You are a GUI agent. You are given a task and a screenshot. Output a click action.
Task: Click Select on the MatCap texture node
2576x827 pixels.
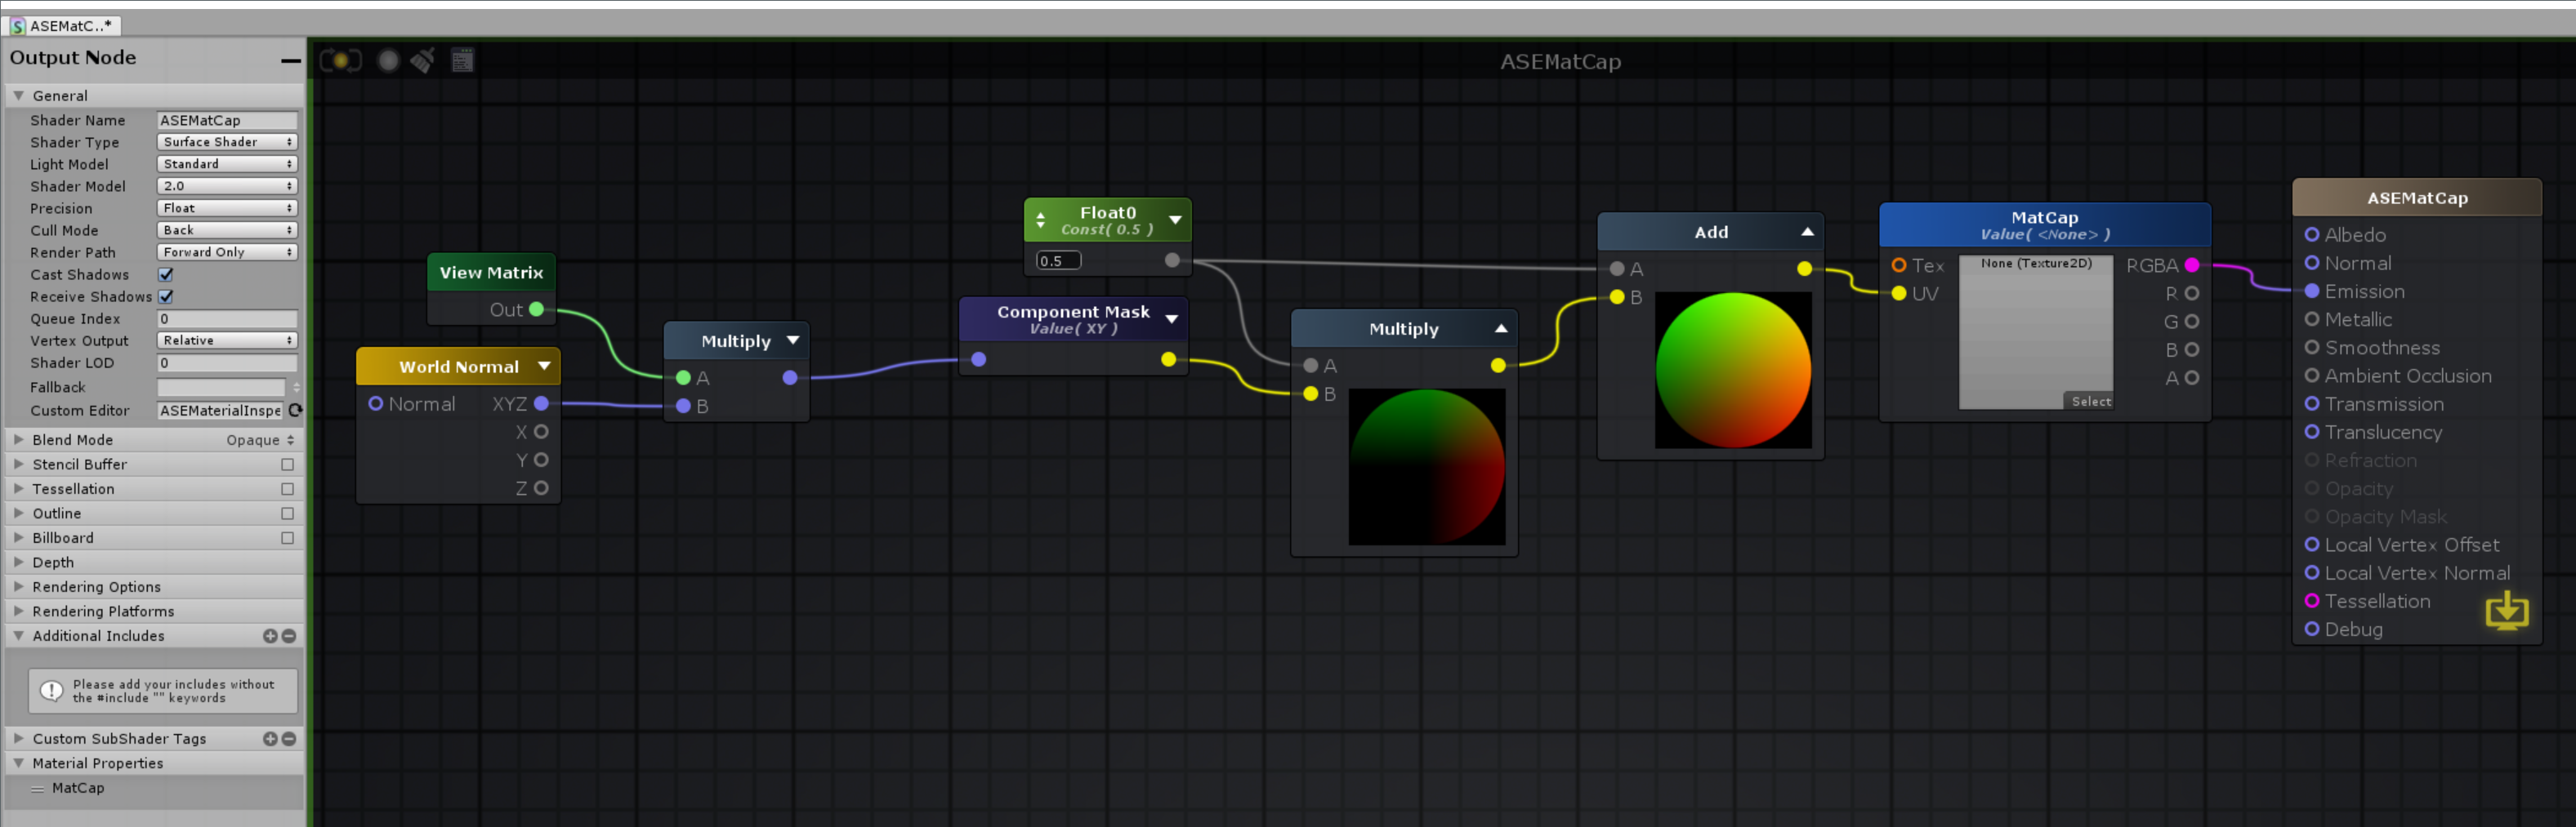pos(2091,401)
